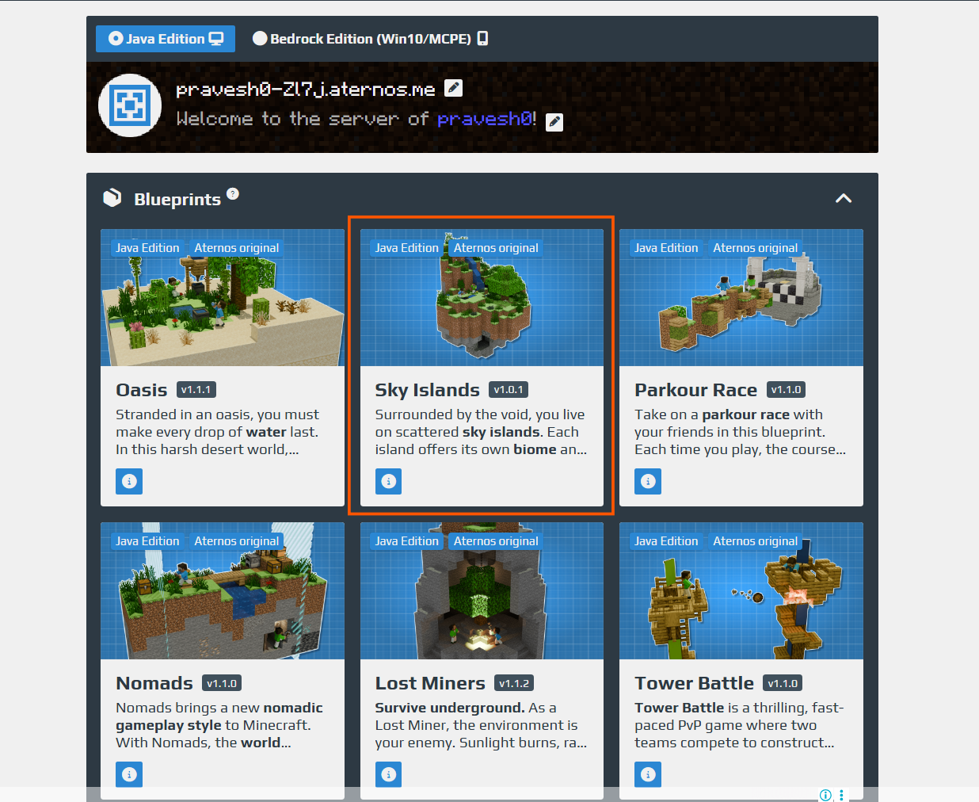Screen dimensions: 979x802
Task: Click the Java Edition tag on Tower Battle
Action: click(x=666, y=541)
